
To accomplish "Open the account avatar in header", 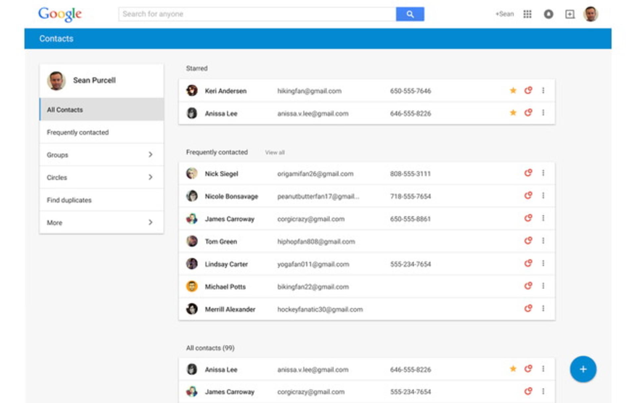I will click(x=591, y=14).
